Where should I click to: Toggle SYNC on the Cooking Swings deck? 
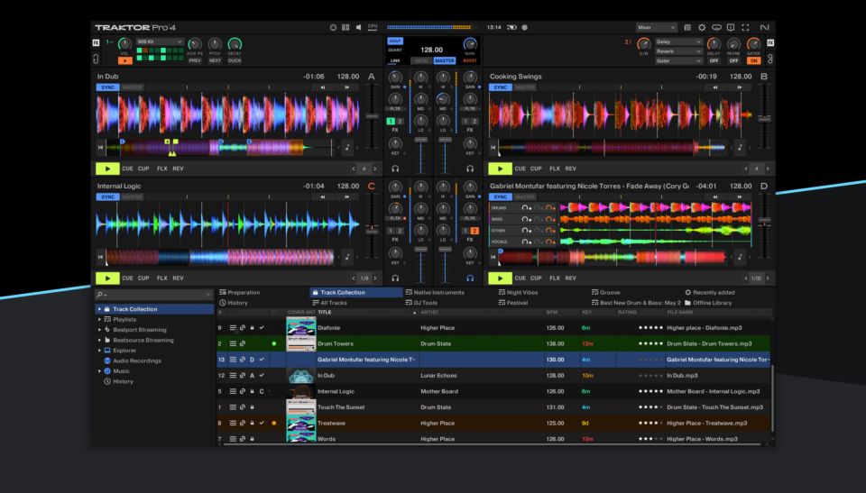pyautogui.click(x=501, y=87)
